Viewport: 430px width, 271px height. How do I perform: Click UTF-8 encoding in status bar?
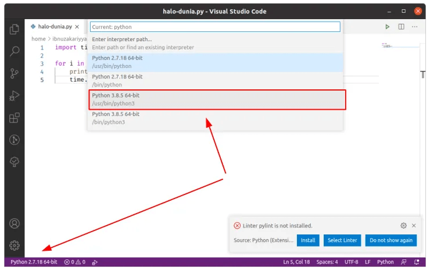pyautogui.click(x=352, y=262)
